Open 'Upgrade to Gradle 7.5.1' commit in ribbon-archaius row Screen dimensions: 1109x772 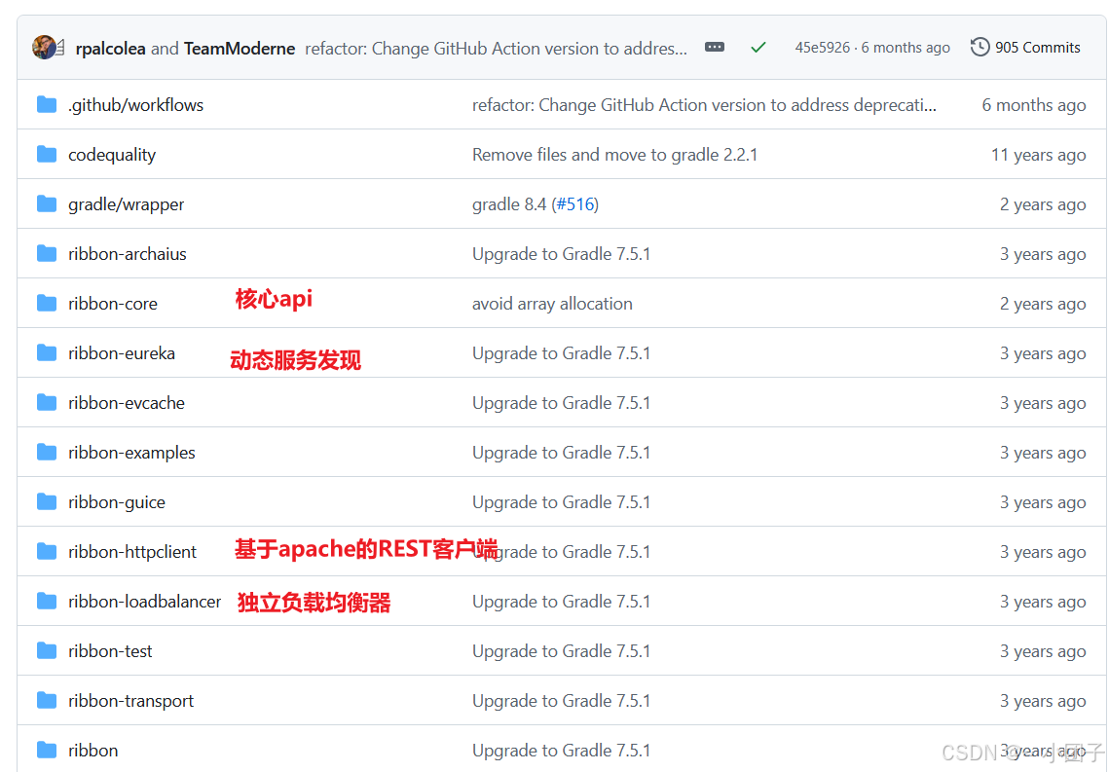tap(562, 254)
